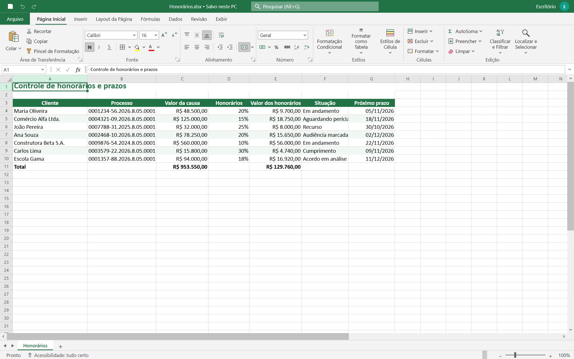Redo the last action
This screenshot has height=359, width=574.
click(34, 6)
